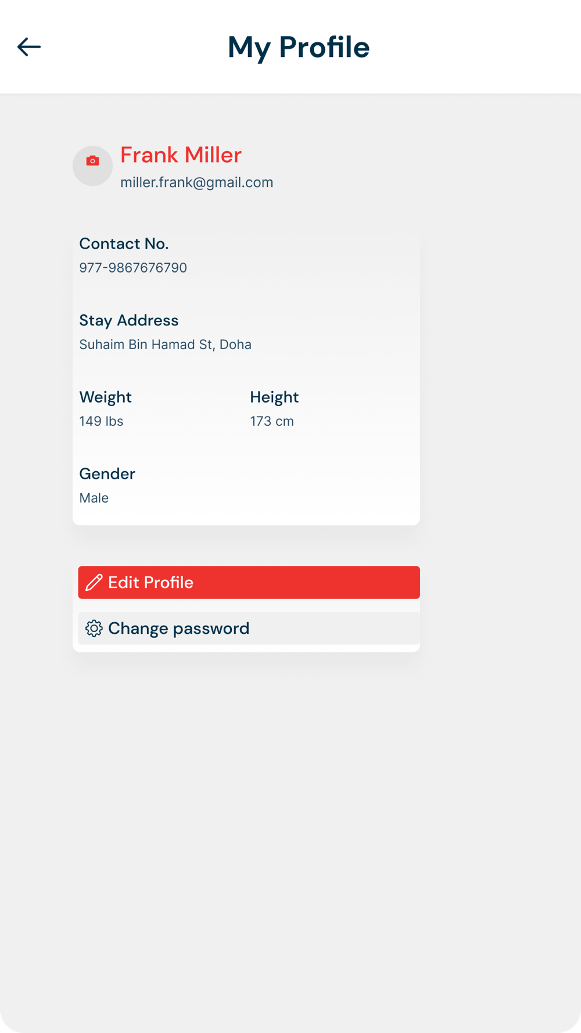Click the Frank Miller name heading
The image size is (581, 1033).
181,155
